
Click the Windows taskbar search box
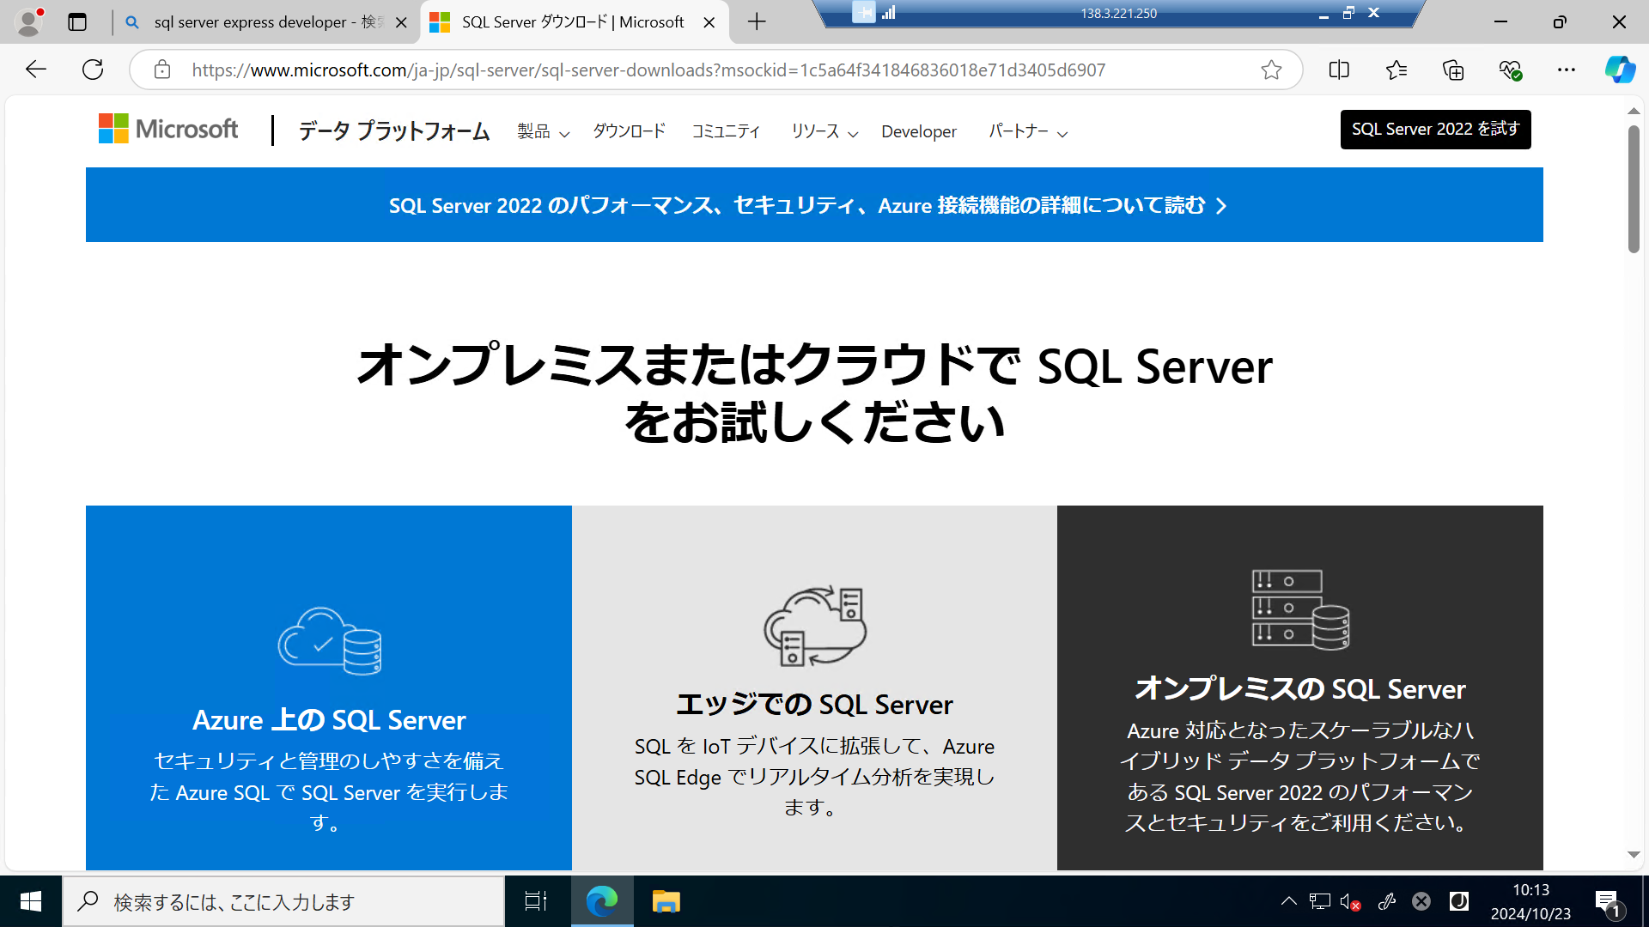coord(283,901)
